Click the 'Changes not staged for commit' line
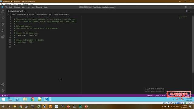The image size is (194, 109). pyautogui.click(x=29, y=40)
